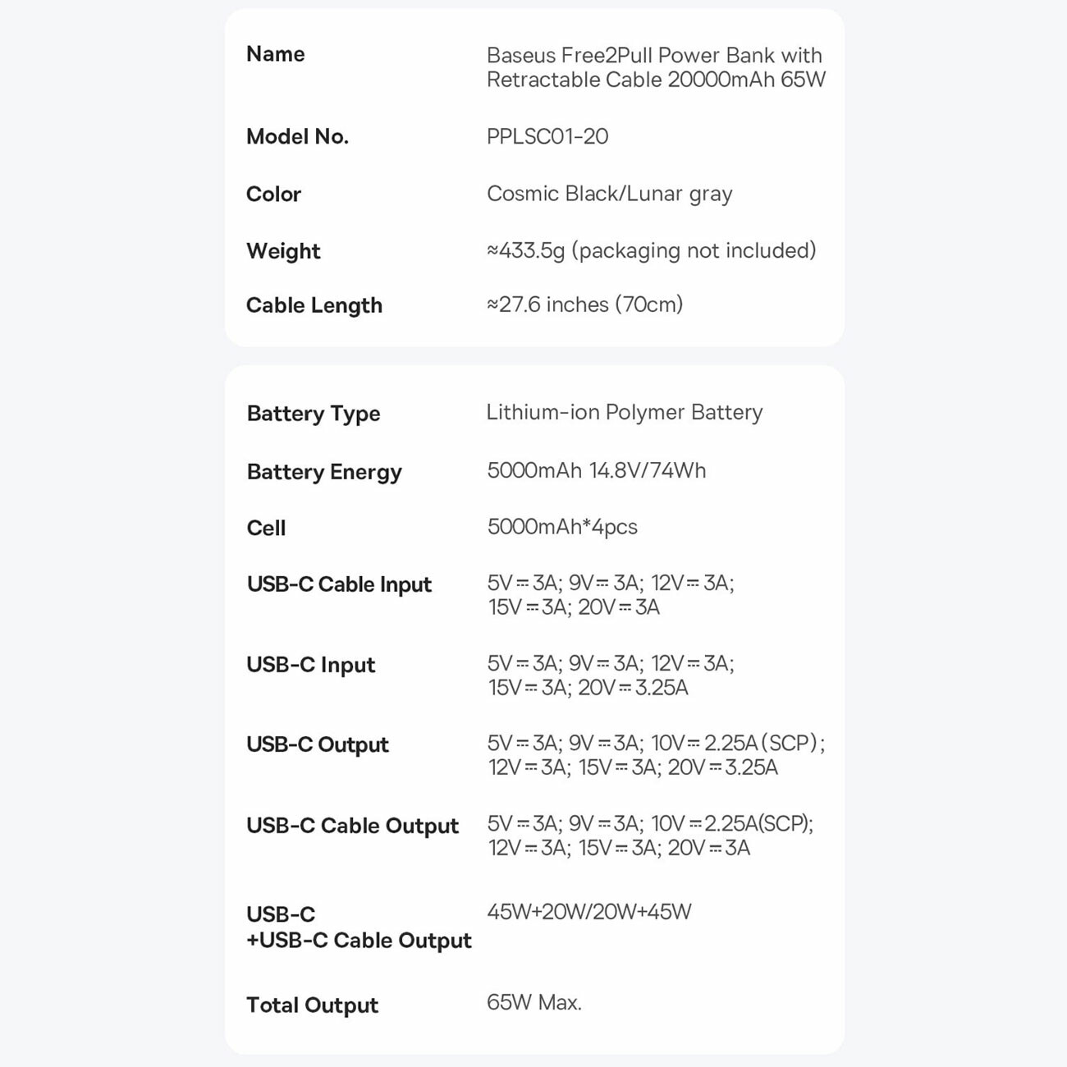Viewport: 1067px width, 1067px height.
Task: Click the 65W Max. value
Action: 534,1002
